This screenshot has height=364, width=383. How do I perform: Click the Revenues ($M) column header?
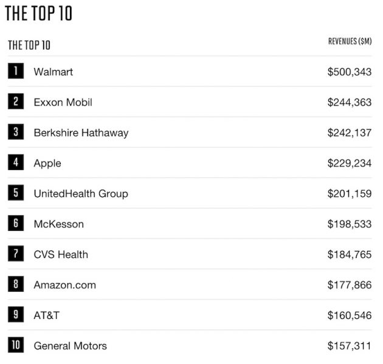(349, 41)
